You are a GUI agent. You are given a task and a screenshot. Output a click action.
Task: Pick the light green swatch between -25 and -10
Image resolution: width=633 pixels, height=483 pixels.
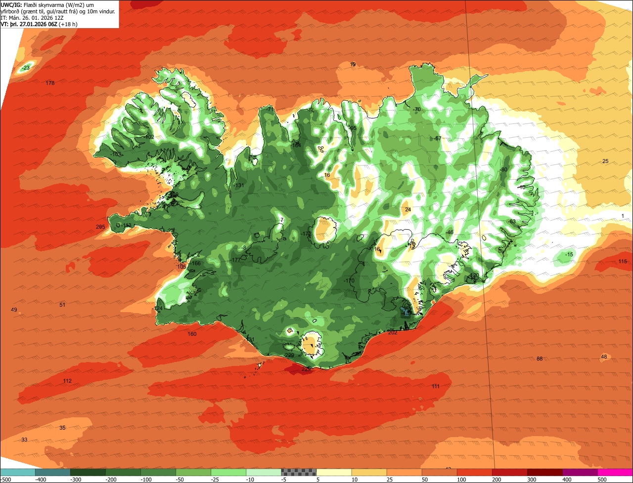[228, 472]
